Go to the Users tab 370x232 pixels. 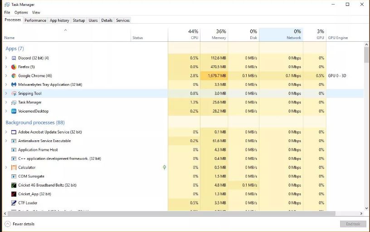(93, 20)
